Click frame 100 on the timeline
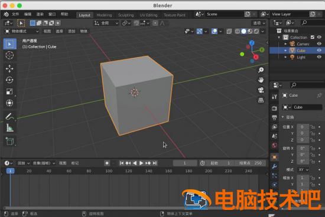The height and width of the screenshot is (217, 325). [x=109, y=171]
